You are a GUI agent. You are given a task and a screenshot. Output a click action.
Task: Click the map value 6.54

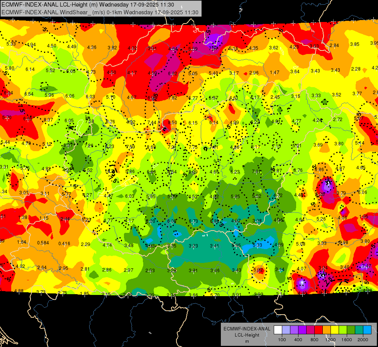coord(29,94)
